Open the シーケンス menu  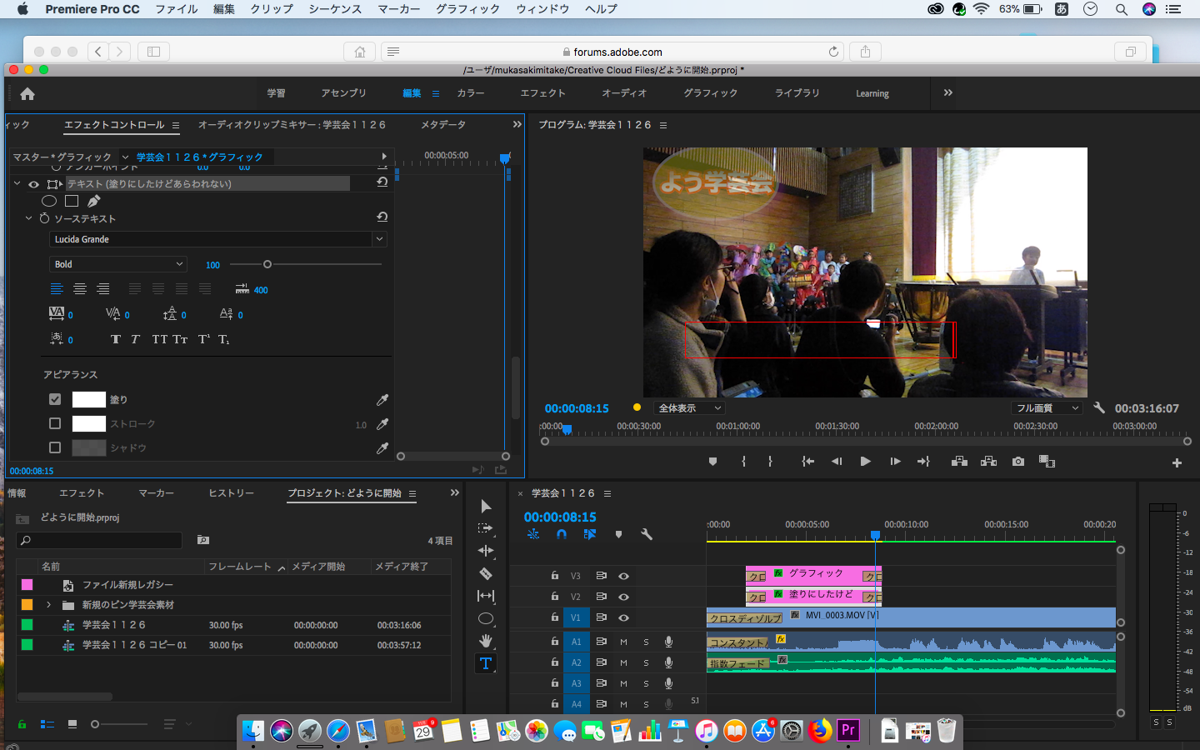click(335, 9)
